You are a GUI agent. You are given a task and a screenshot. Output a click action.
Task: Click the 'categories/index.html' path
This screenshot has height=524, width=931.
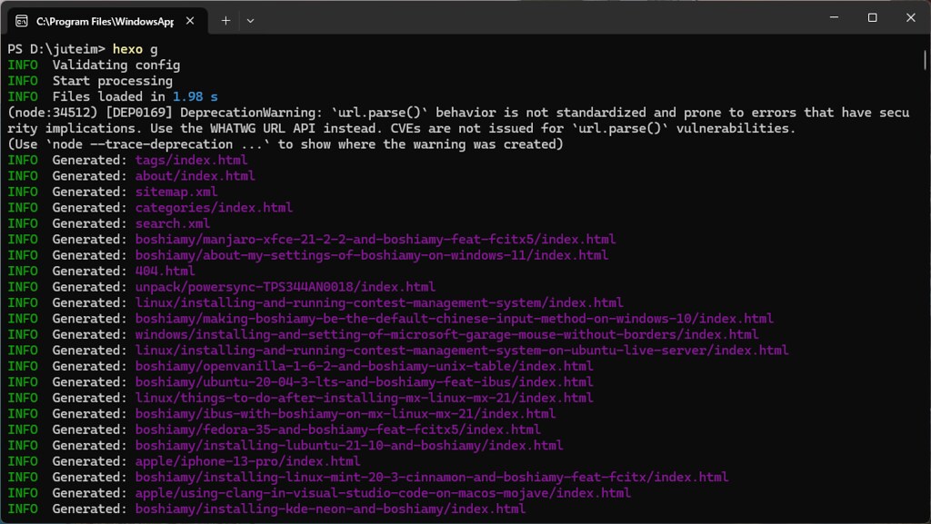214,208
